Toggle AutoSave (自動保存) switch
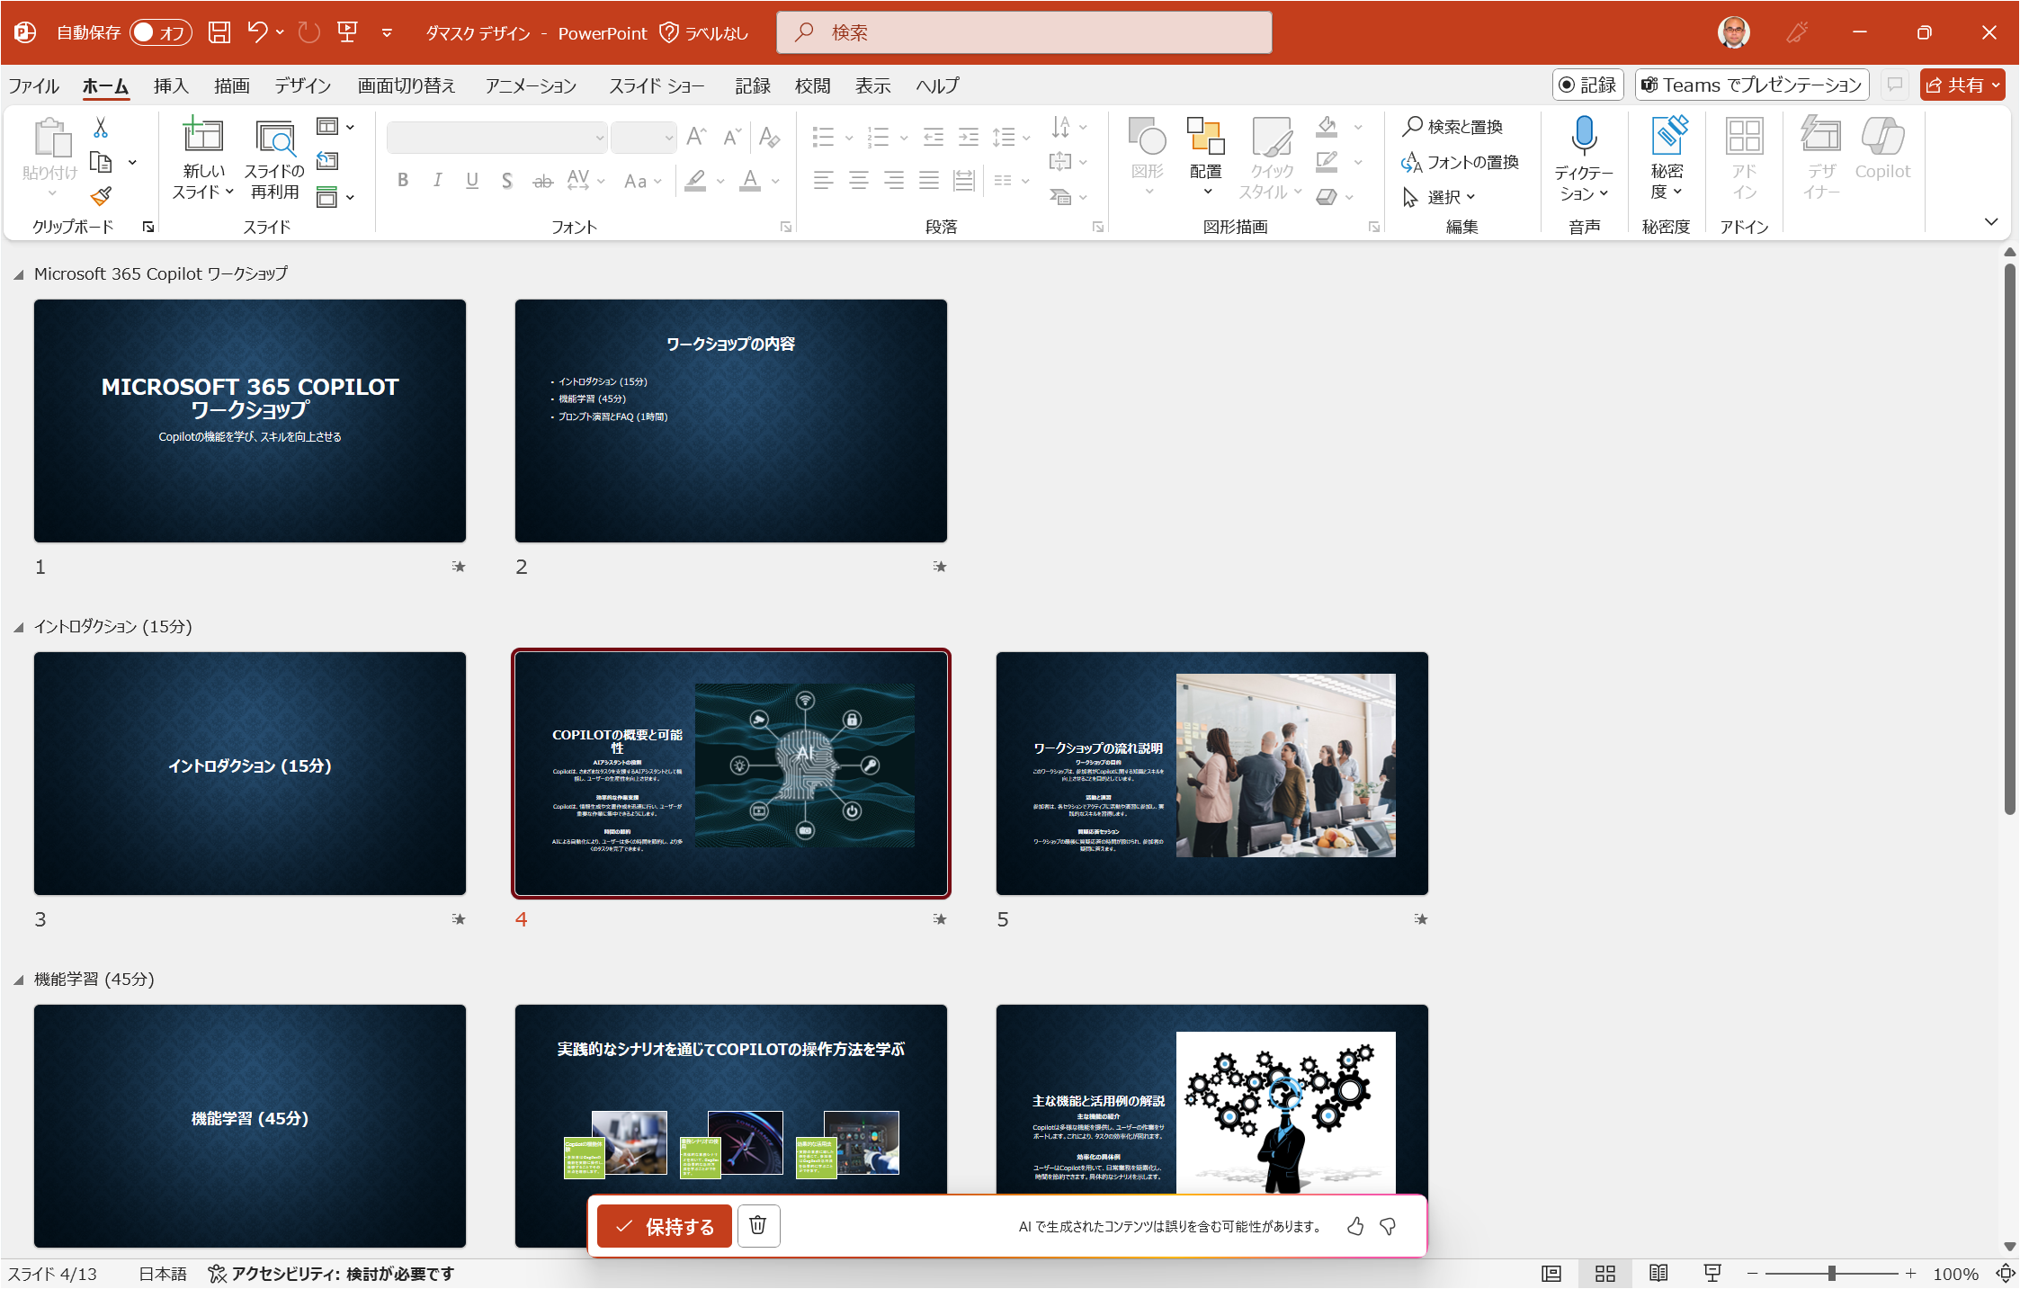This screenshot has width=2020, height=1289. [160, 33]
